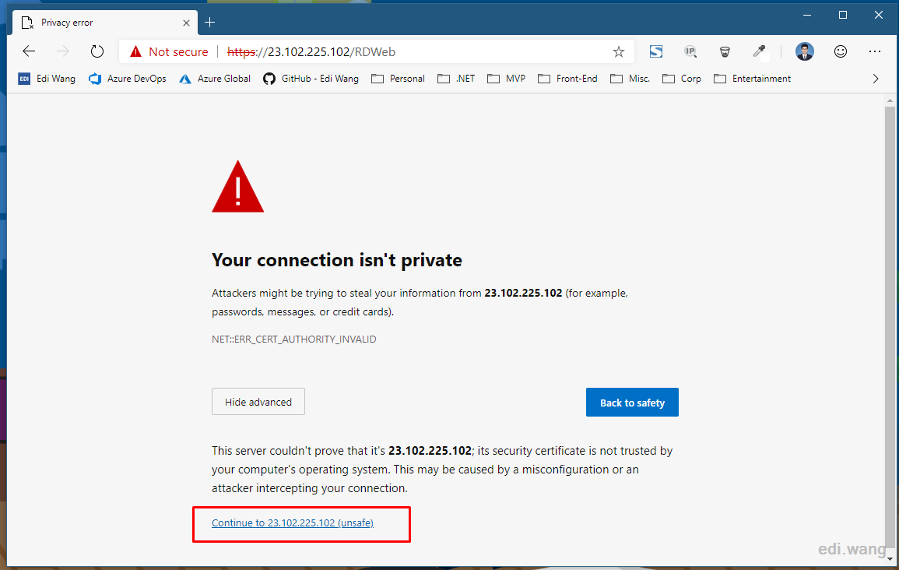899x570 pixels.
Task: Open the user profile avatar
Action: tap(804, 51)
